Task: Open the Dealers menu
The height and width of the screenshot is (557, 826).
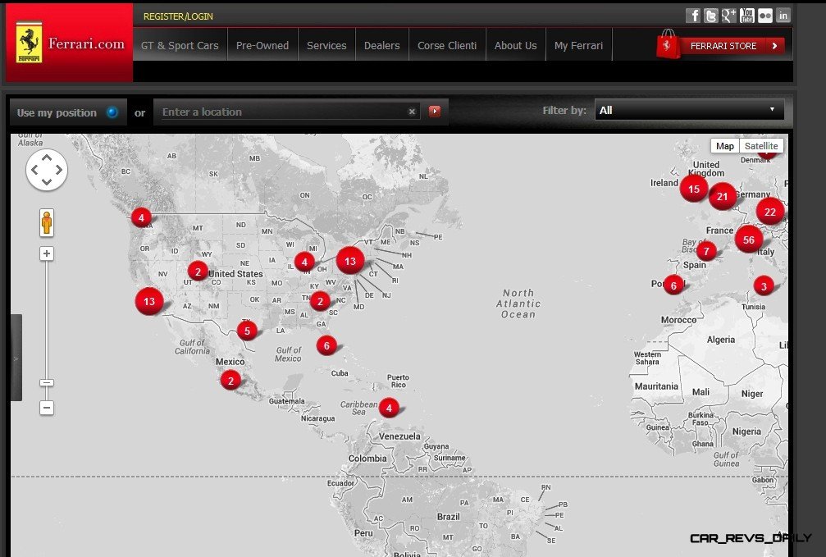Action: (382, 45)
